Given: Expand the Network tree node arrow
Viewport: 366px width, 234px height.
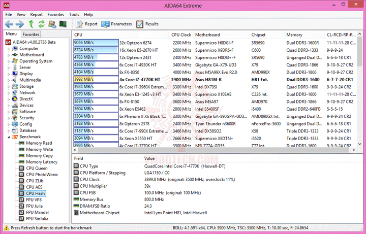Looking at the screenshot, I should point(9,93).
